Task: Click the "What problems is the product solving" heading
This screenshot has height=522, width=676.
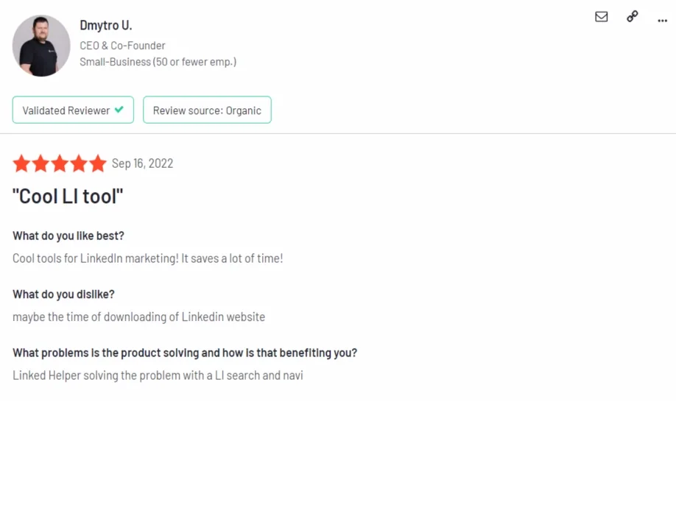Action: [x=185, y=353]
